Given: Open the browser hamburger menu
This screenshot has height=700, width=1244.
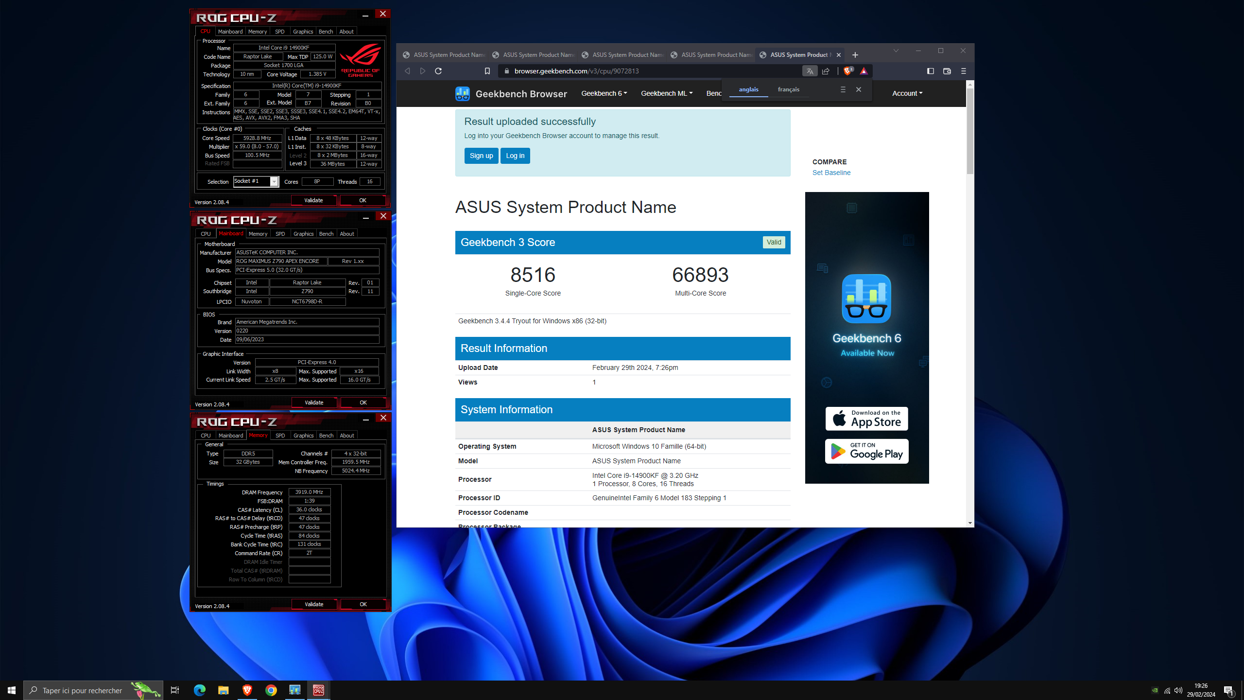Looking at the screenshot, I should tap(964, 71).
